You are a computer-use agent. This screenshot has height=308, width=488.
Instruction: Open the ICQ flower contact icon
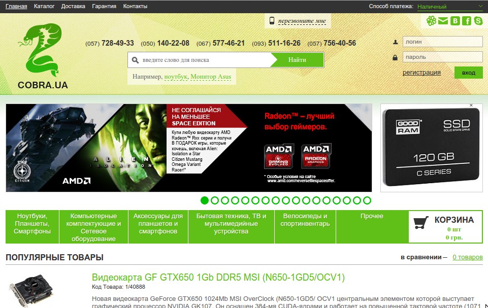point(431,21)
